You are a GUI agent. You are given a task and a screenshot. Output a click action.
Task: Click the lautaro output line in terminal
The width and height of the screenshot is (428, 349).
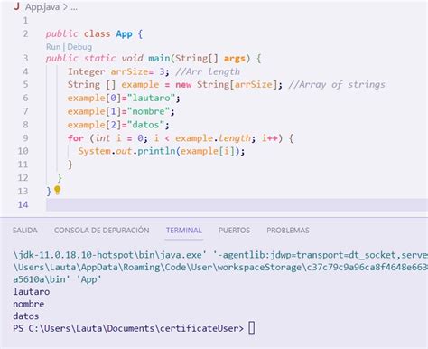32,292
